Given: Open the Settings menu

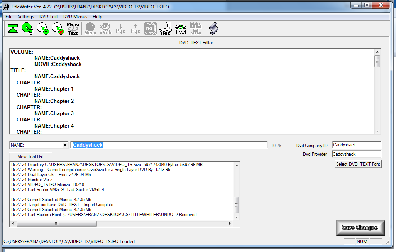Looking at the screenshot, I should pyautogui.click(x=26, y=17).
